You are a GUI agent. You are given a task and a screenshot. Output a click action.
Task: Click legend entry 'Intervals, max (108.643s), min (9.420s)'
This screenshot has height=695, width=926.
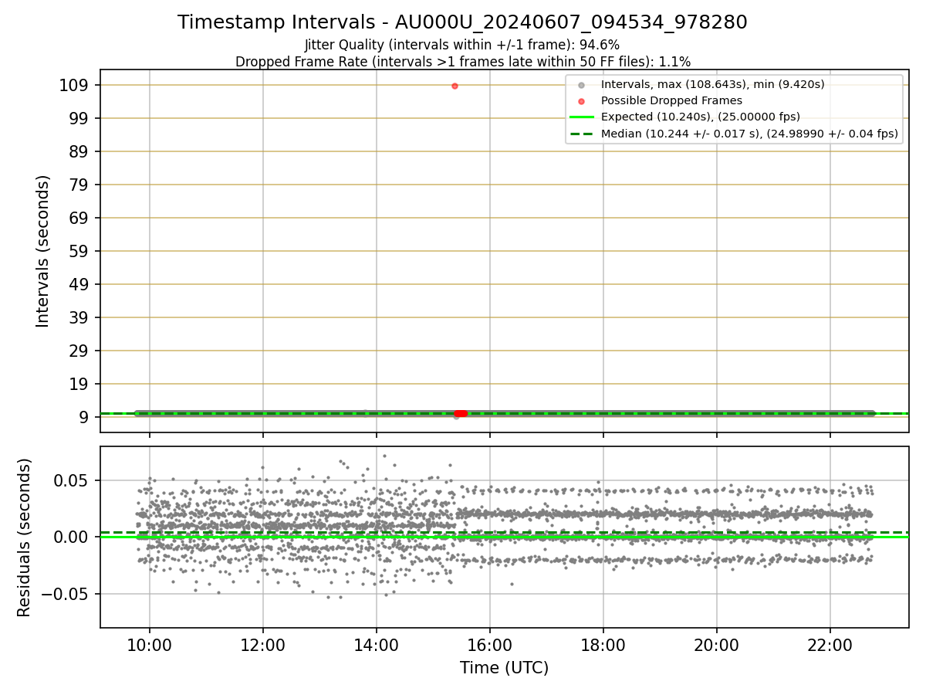coord(712,84)
